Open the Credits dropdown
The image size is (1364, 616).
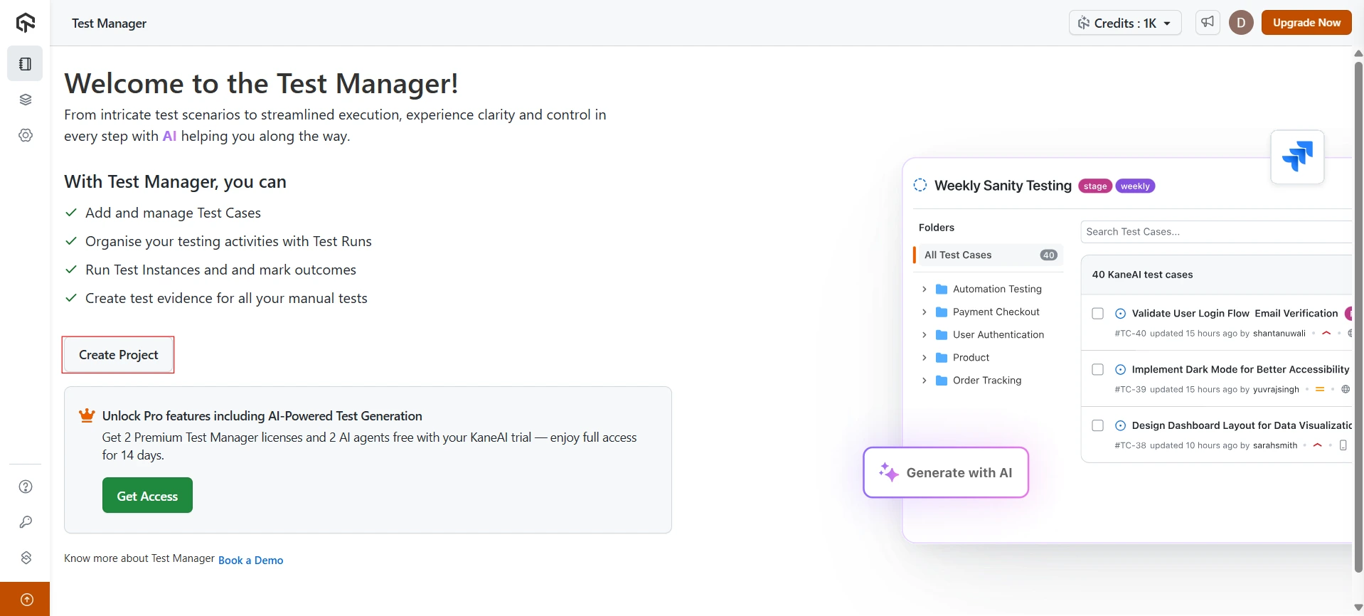point(1124,23)
